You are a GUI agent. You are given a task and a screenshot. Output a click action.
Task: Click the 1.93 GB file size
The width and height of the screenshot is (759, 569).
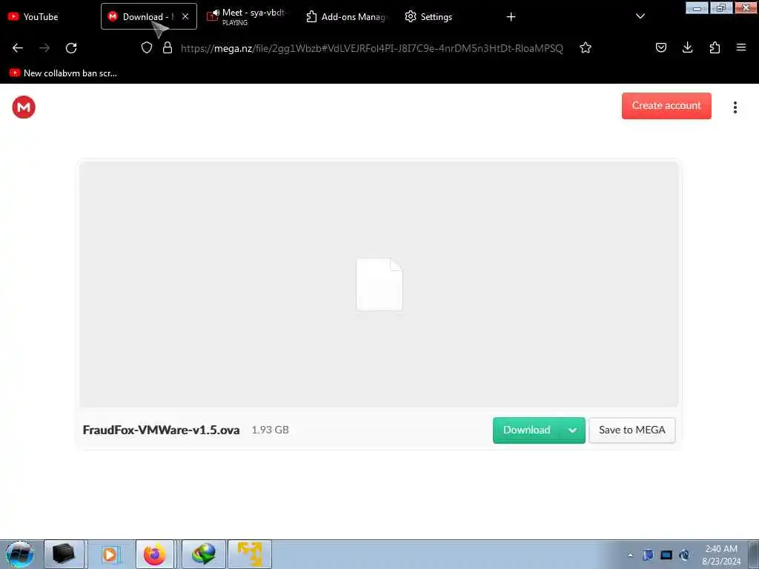(270, 430)
